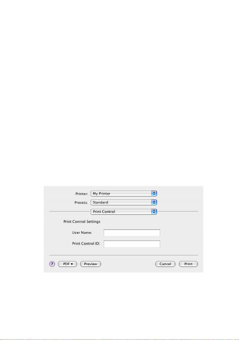Focus the User Name text field

coord(132,233)
